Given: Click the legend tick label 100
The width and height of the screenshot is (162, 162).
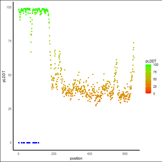Looking at the screenshot, I should pos(156,65).
